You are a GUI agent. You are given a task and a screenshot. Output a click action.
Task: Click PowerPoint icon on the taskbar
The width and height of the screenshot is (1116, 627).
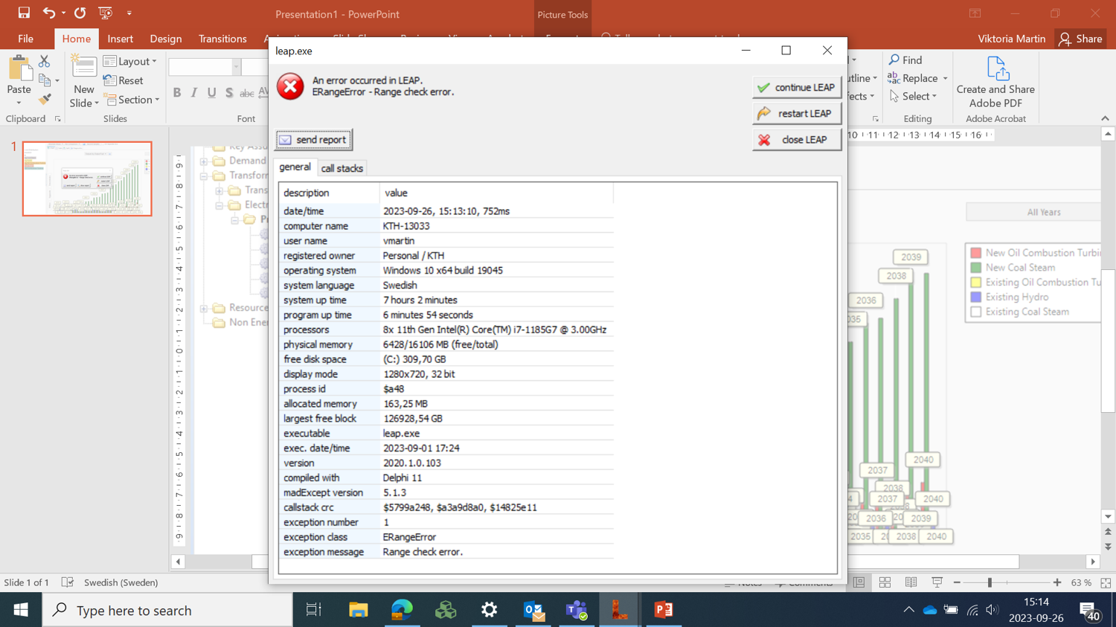663,610
